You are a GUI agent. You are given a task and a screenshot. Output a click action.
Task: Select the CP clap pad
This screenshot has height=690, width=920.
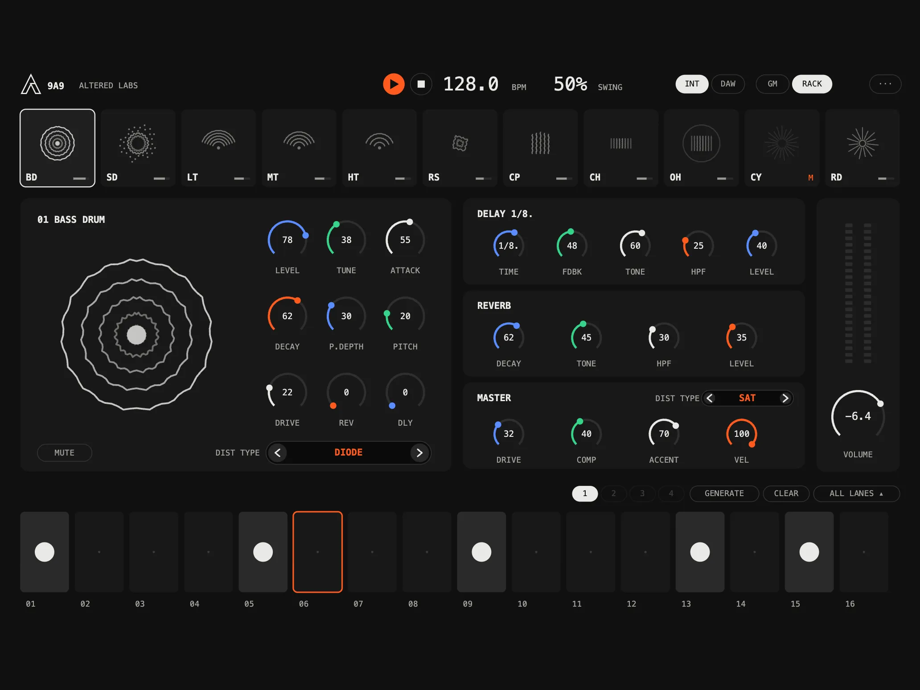(x=540, y=148)
